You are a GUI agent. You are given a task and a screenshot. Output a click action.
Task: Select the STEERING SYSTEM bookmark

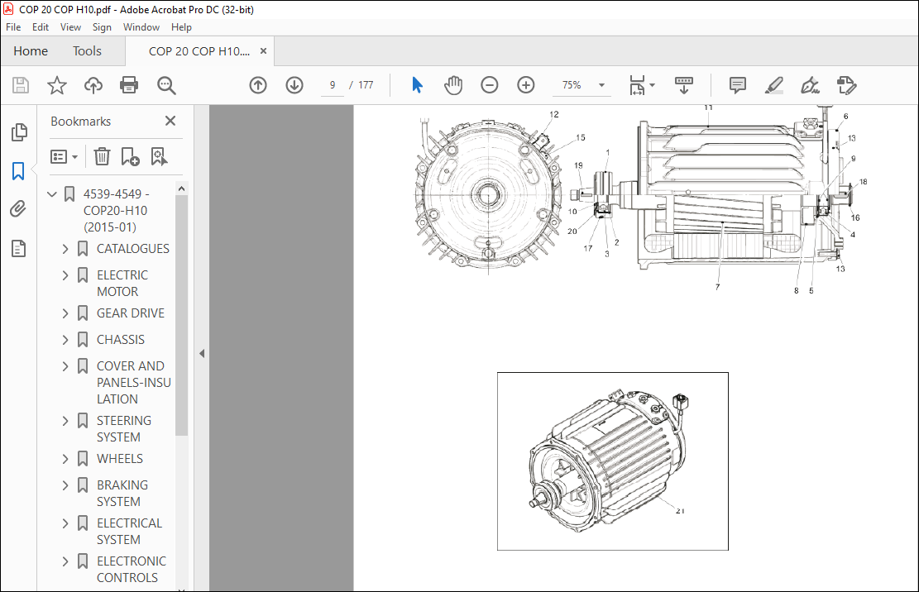tap(124, 429)
